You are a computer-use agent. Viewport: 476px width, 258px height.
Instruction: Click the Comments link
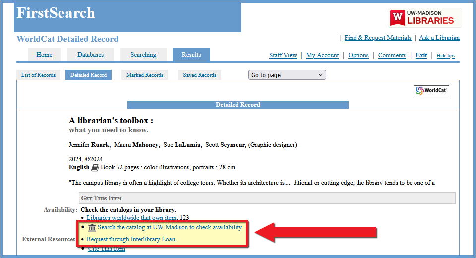point(392,55)
